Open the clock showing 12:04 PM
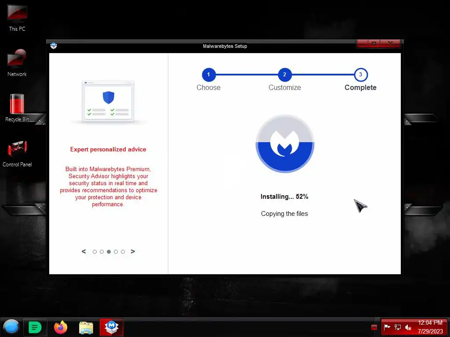The width and height of the screenshot is (450, 337). coord(430,327)
